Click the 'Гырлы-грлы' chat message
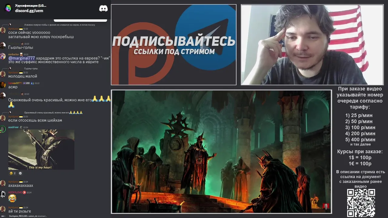The width and height of the screenshot is (388, 218). pyautogui.click(x=21, y=48)
